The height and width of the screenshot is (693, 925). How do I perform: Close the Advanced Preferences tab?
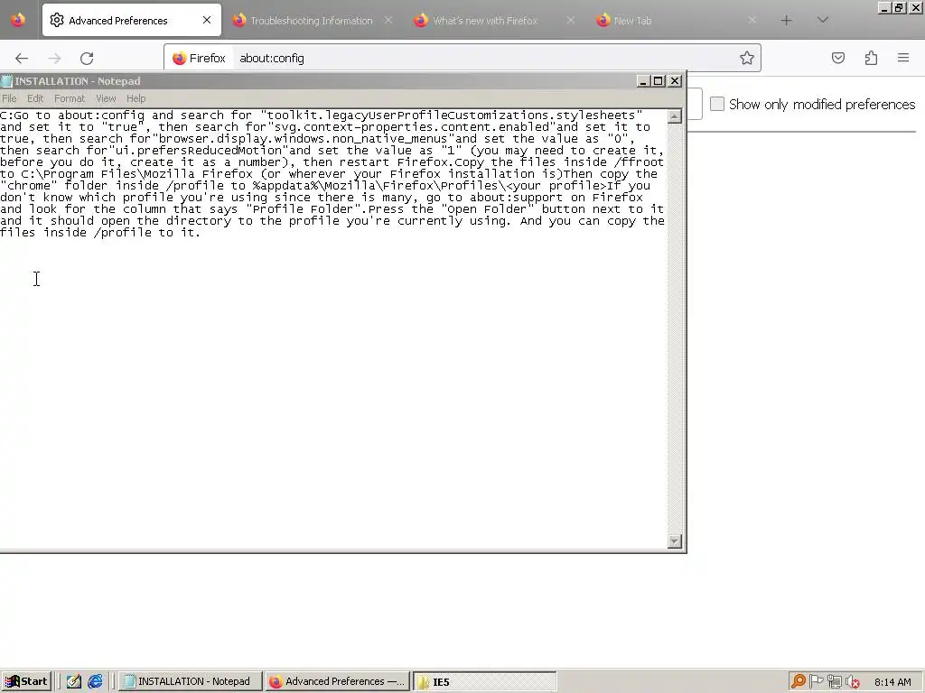(x=207, y=20)
